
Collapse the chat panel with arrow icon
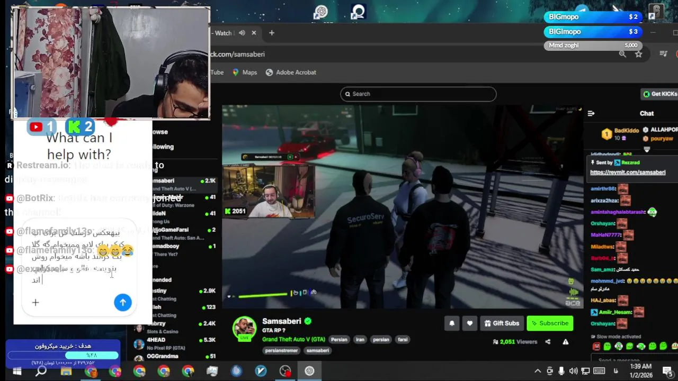[x=591, y=113]
